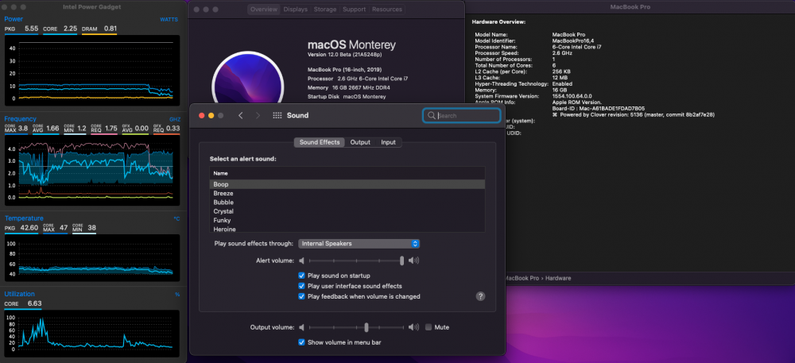Click Utilization section title in Power Gadget

[x=20, y=294]
